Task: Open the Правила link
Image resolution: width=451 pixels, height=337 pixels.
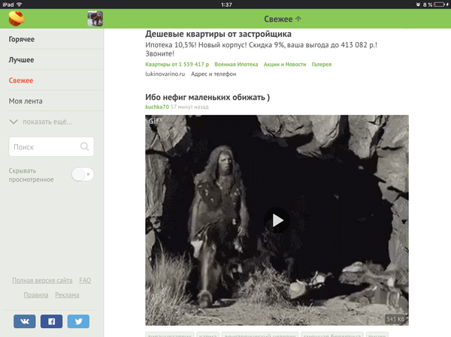Action: (36, 295)
